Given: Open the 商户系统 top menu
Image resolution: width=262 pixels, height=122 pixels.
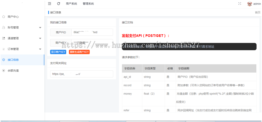Looking at the screenshot, I should pyautogui.click(x=71, y=4).
